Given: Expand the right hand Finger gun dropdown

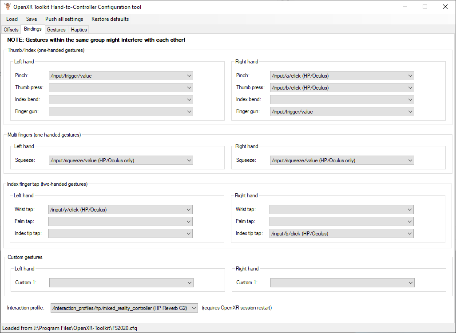Looking at the screenshot, I should pos(342,112).
